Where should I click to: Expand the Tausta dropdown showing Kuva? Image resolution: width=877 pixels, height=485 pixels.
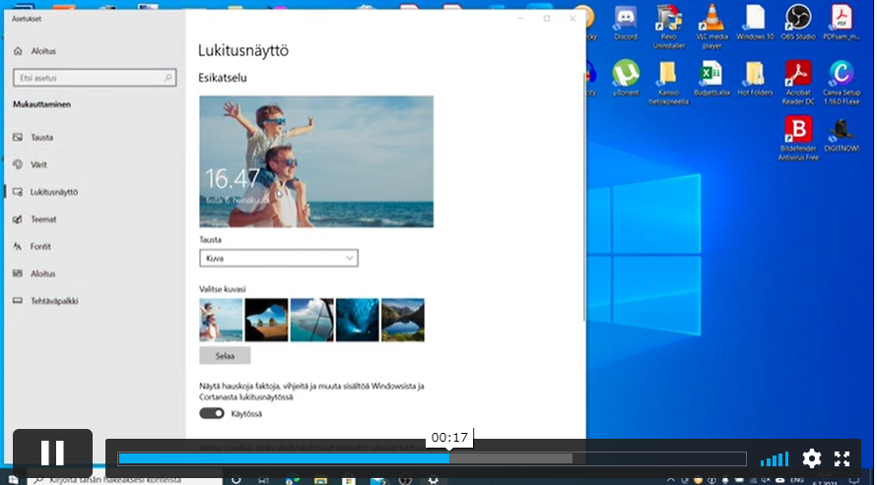(278, 258)
